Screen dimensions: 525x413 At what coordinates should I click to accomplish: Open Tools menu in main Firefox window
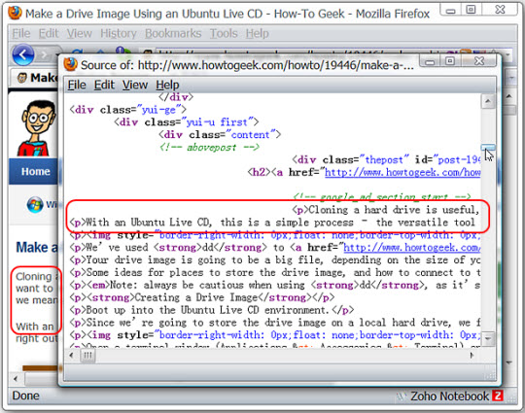224,33
